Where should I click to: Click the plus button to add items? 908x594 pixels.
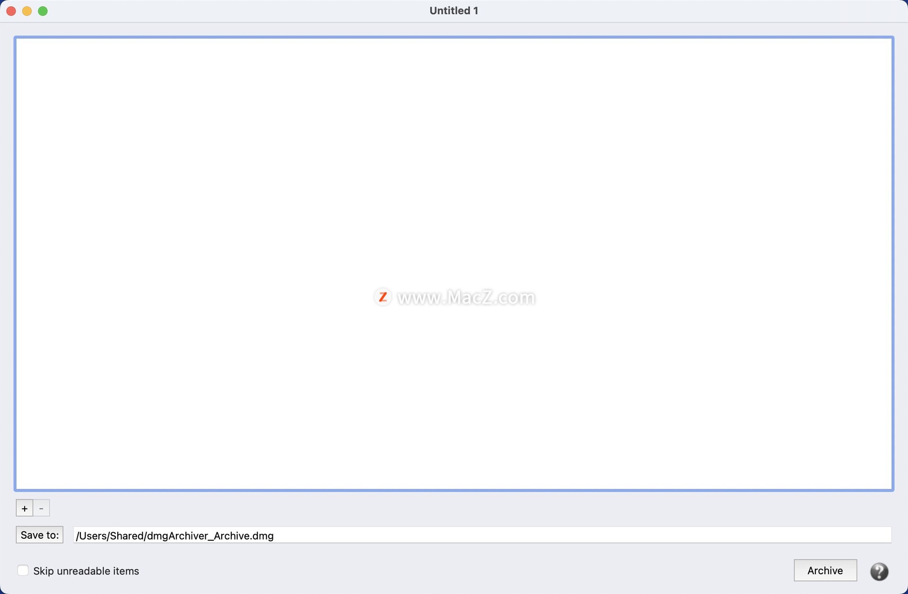point(24,509)
